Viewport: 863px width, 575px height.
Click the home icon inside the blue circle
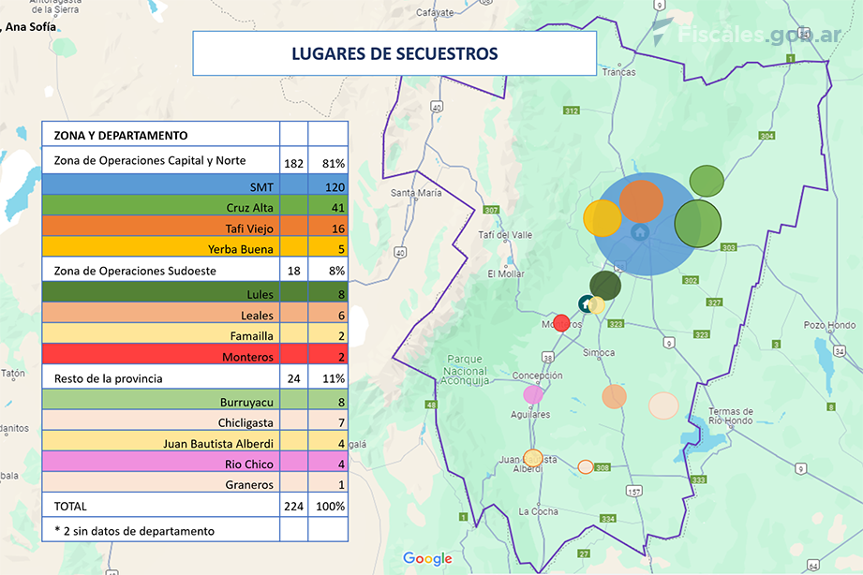[x=640, y=231]
